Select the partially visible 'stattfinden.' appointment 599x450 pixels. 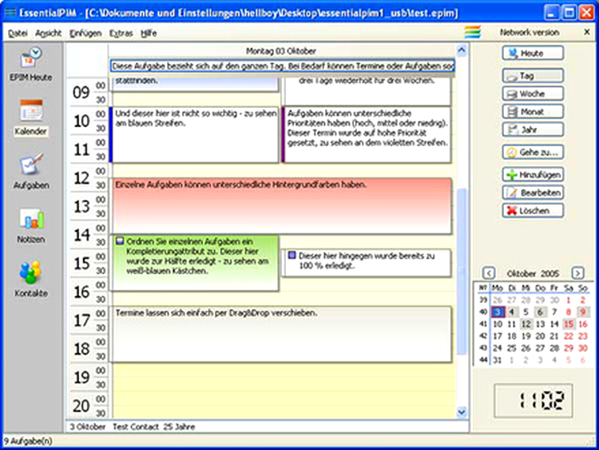tap(194, 84)
